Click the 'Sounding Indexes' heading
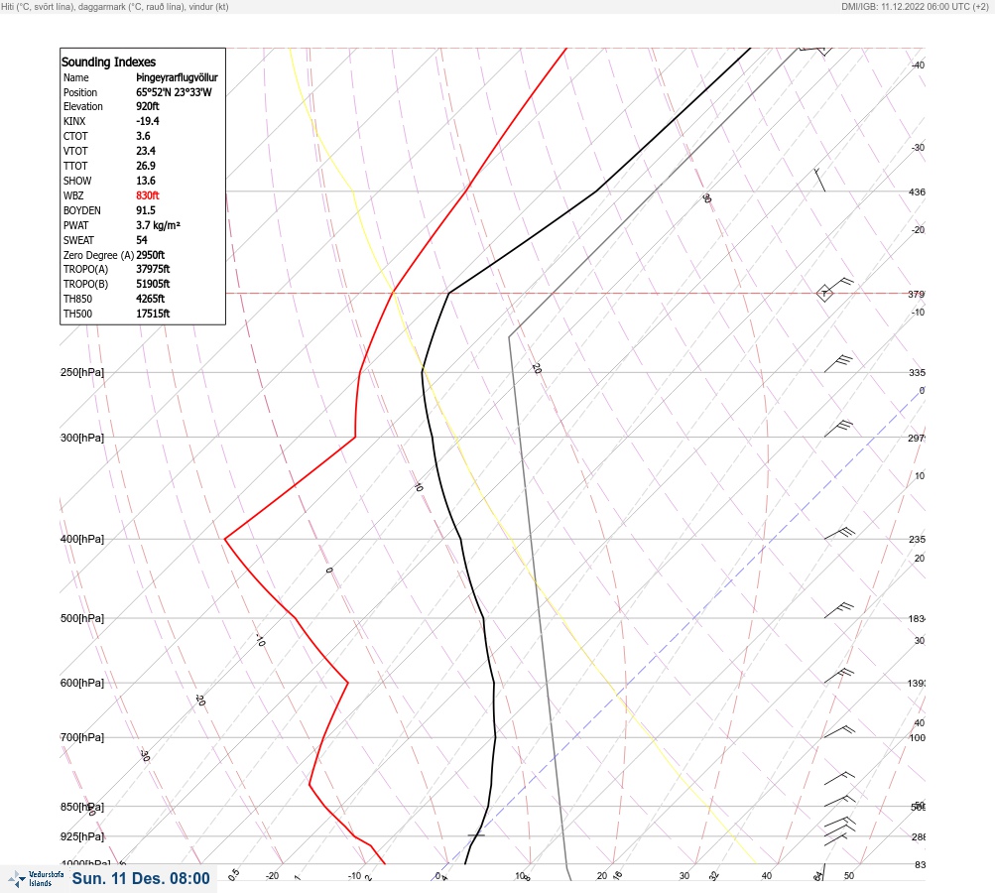995x893 pixels. click(x=108, y=62)
